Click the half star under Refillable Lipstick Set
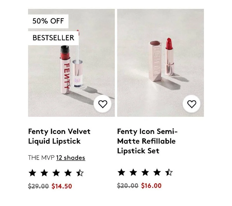Viewport: 232px width, 206px height. [x=169, y=172]
